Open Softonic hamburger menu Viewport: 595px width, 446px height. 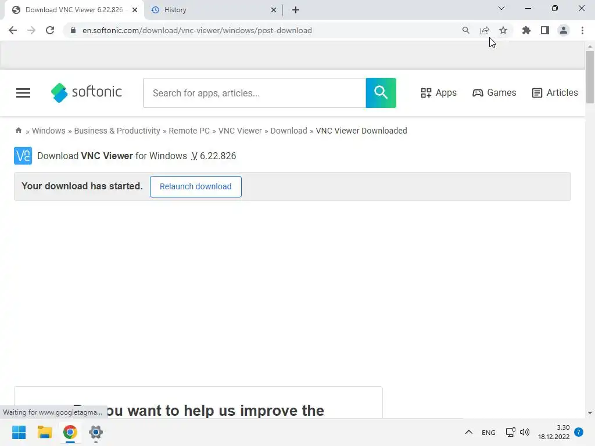click(x=23, y=93)
